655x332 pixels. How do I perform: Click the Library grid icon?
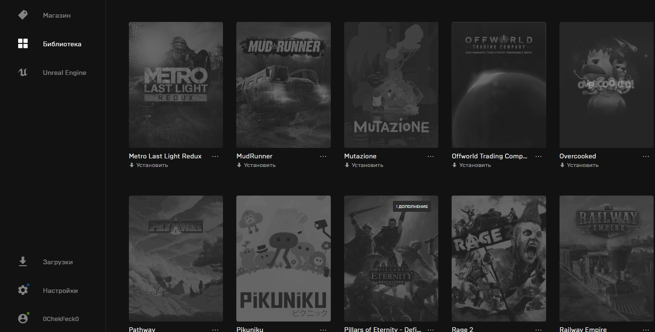[x=23, y=44]
